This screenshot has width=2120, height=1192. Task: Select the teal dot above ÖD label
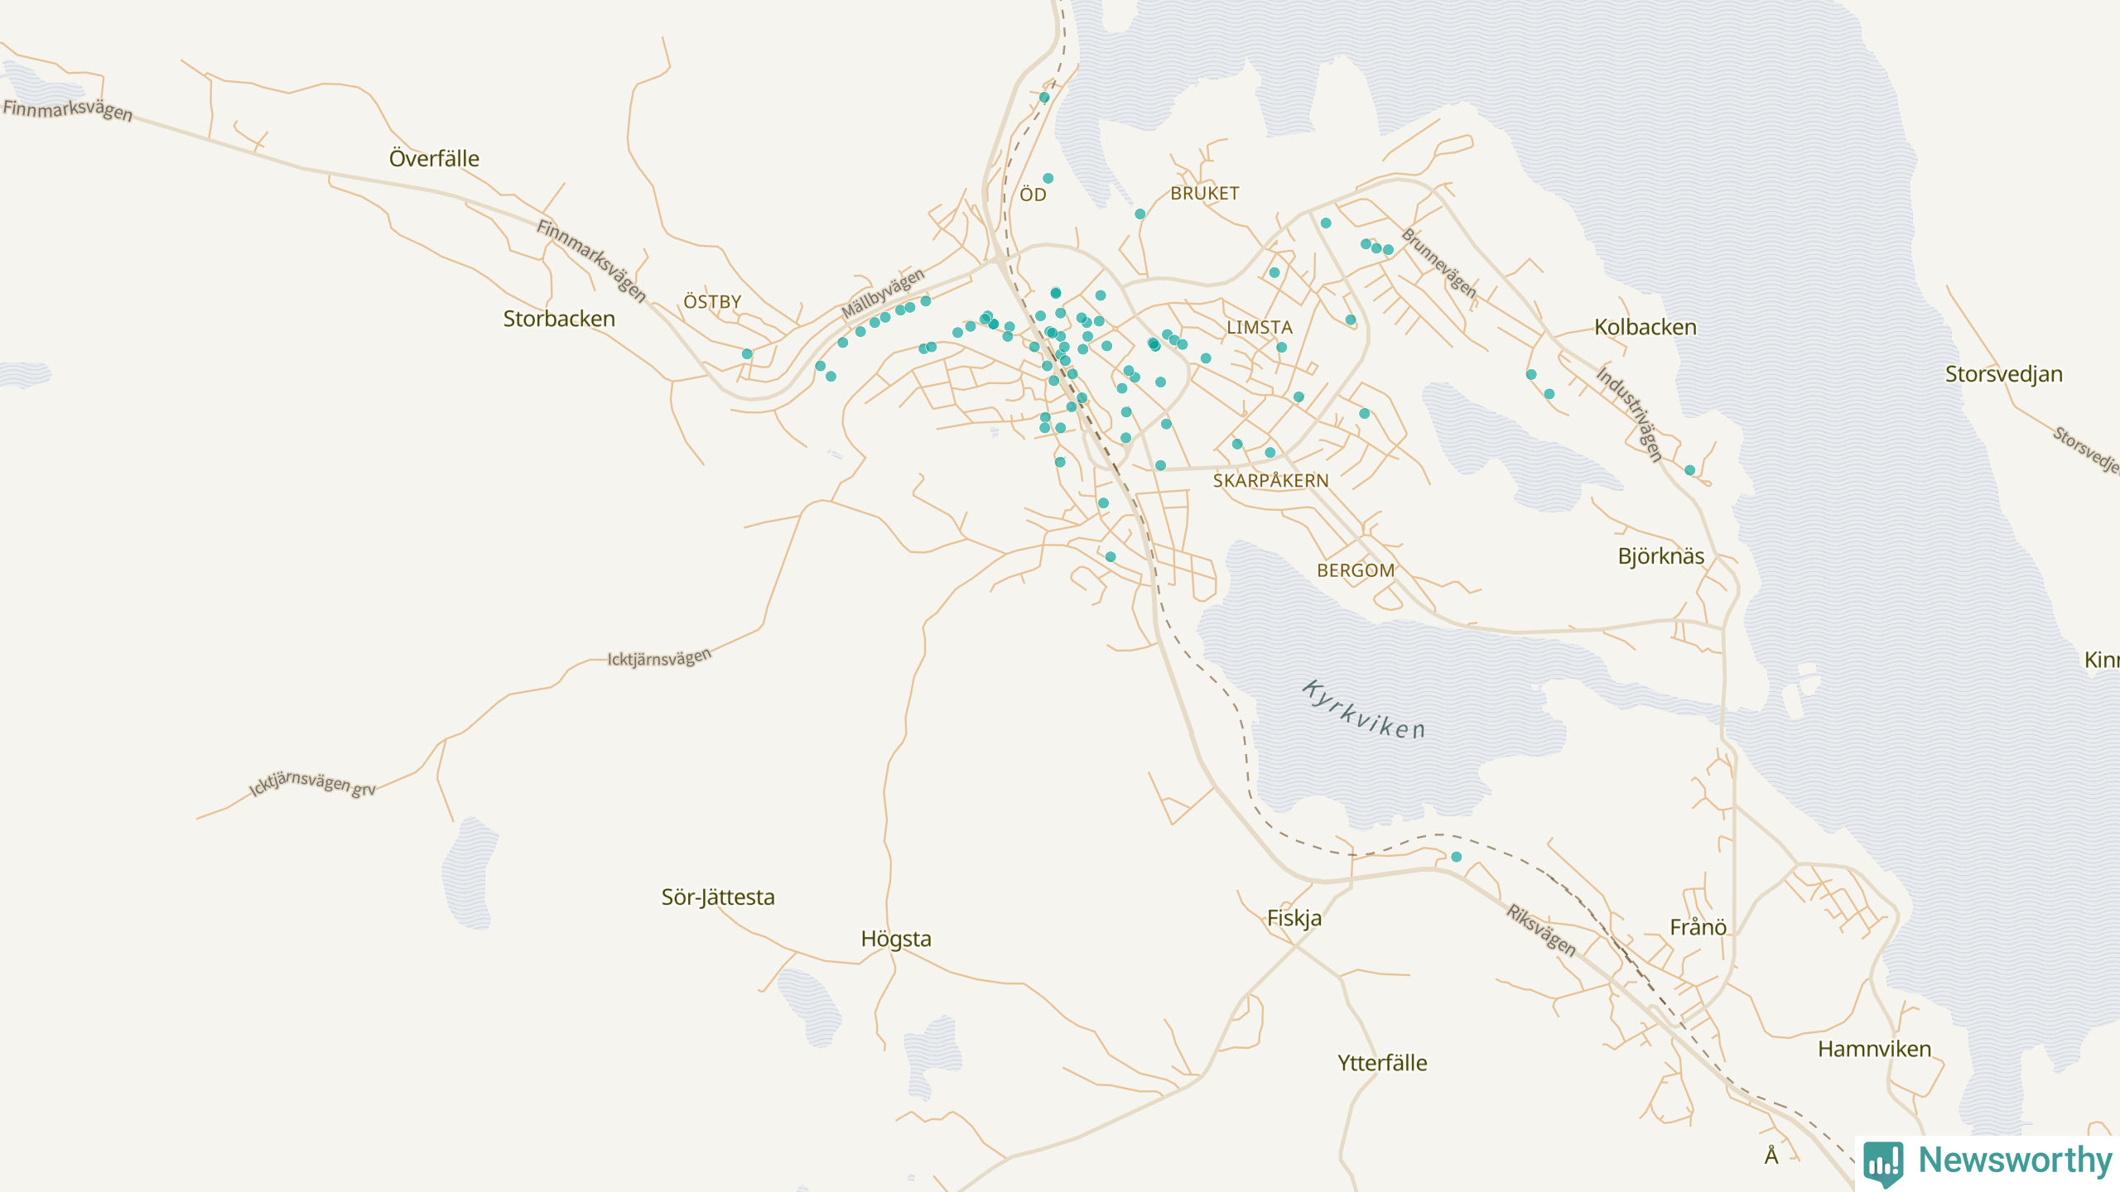pyautogui.click(x=1048, y=178)
